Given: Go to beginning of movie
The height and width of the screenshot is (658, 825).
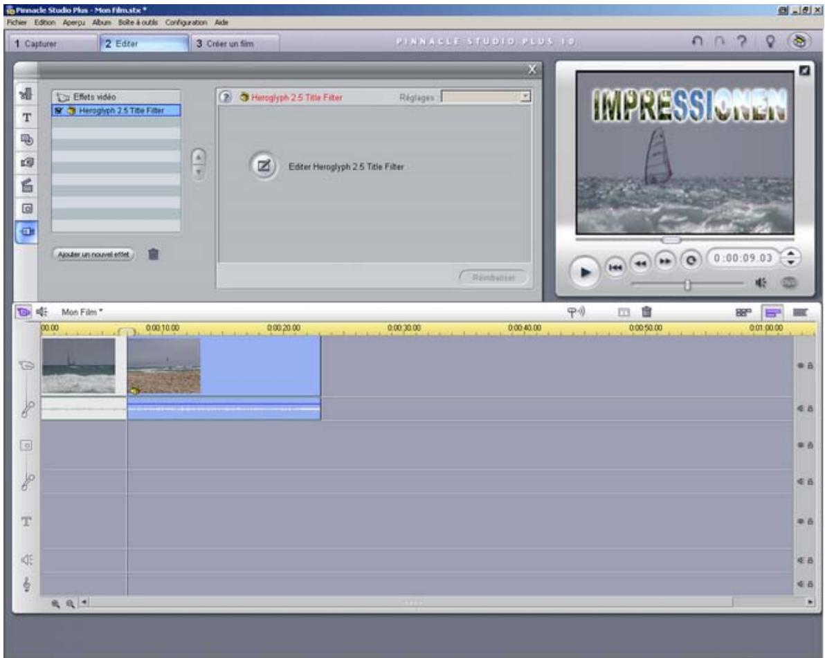Looking at the screenshot, I should (615, 267).
